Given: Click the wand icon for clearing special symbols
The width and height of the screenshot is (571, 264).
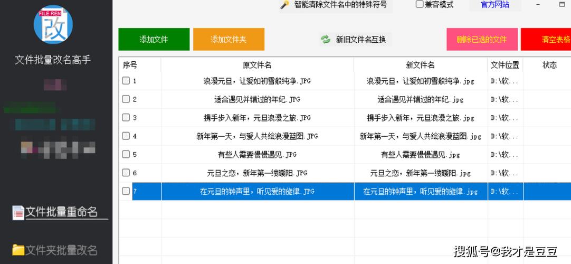Looking at the screenshot, I should point(285,5).
